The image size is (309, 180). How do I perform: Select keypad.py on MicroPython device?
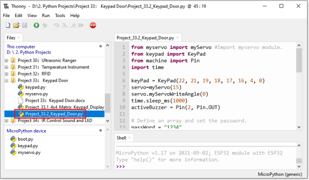pyautogui.click(x=28, y=146)
